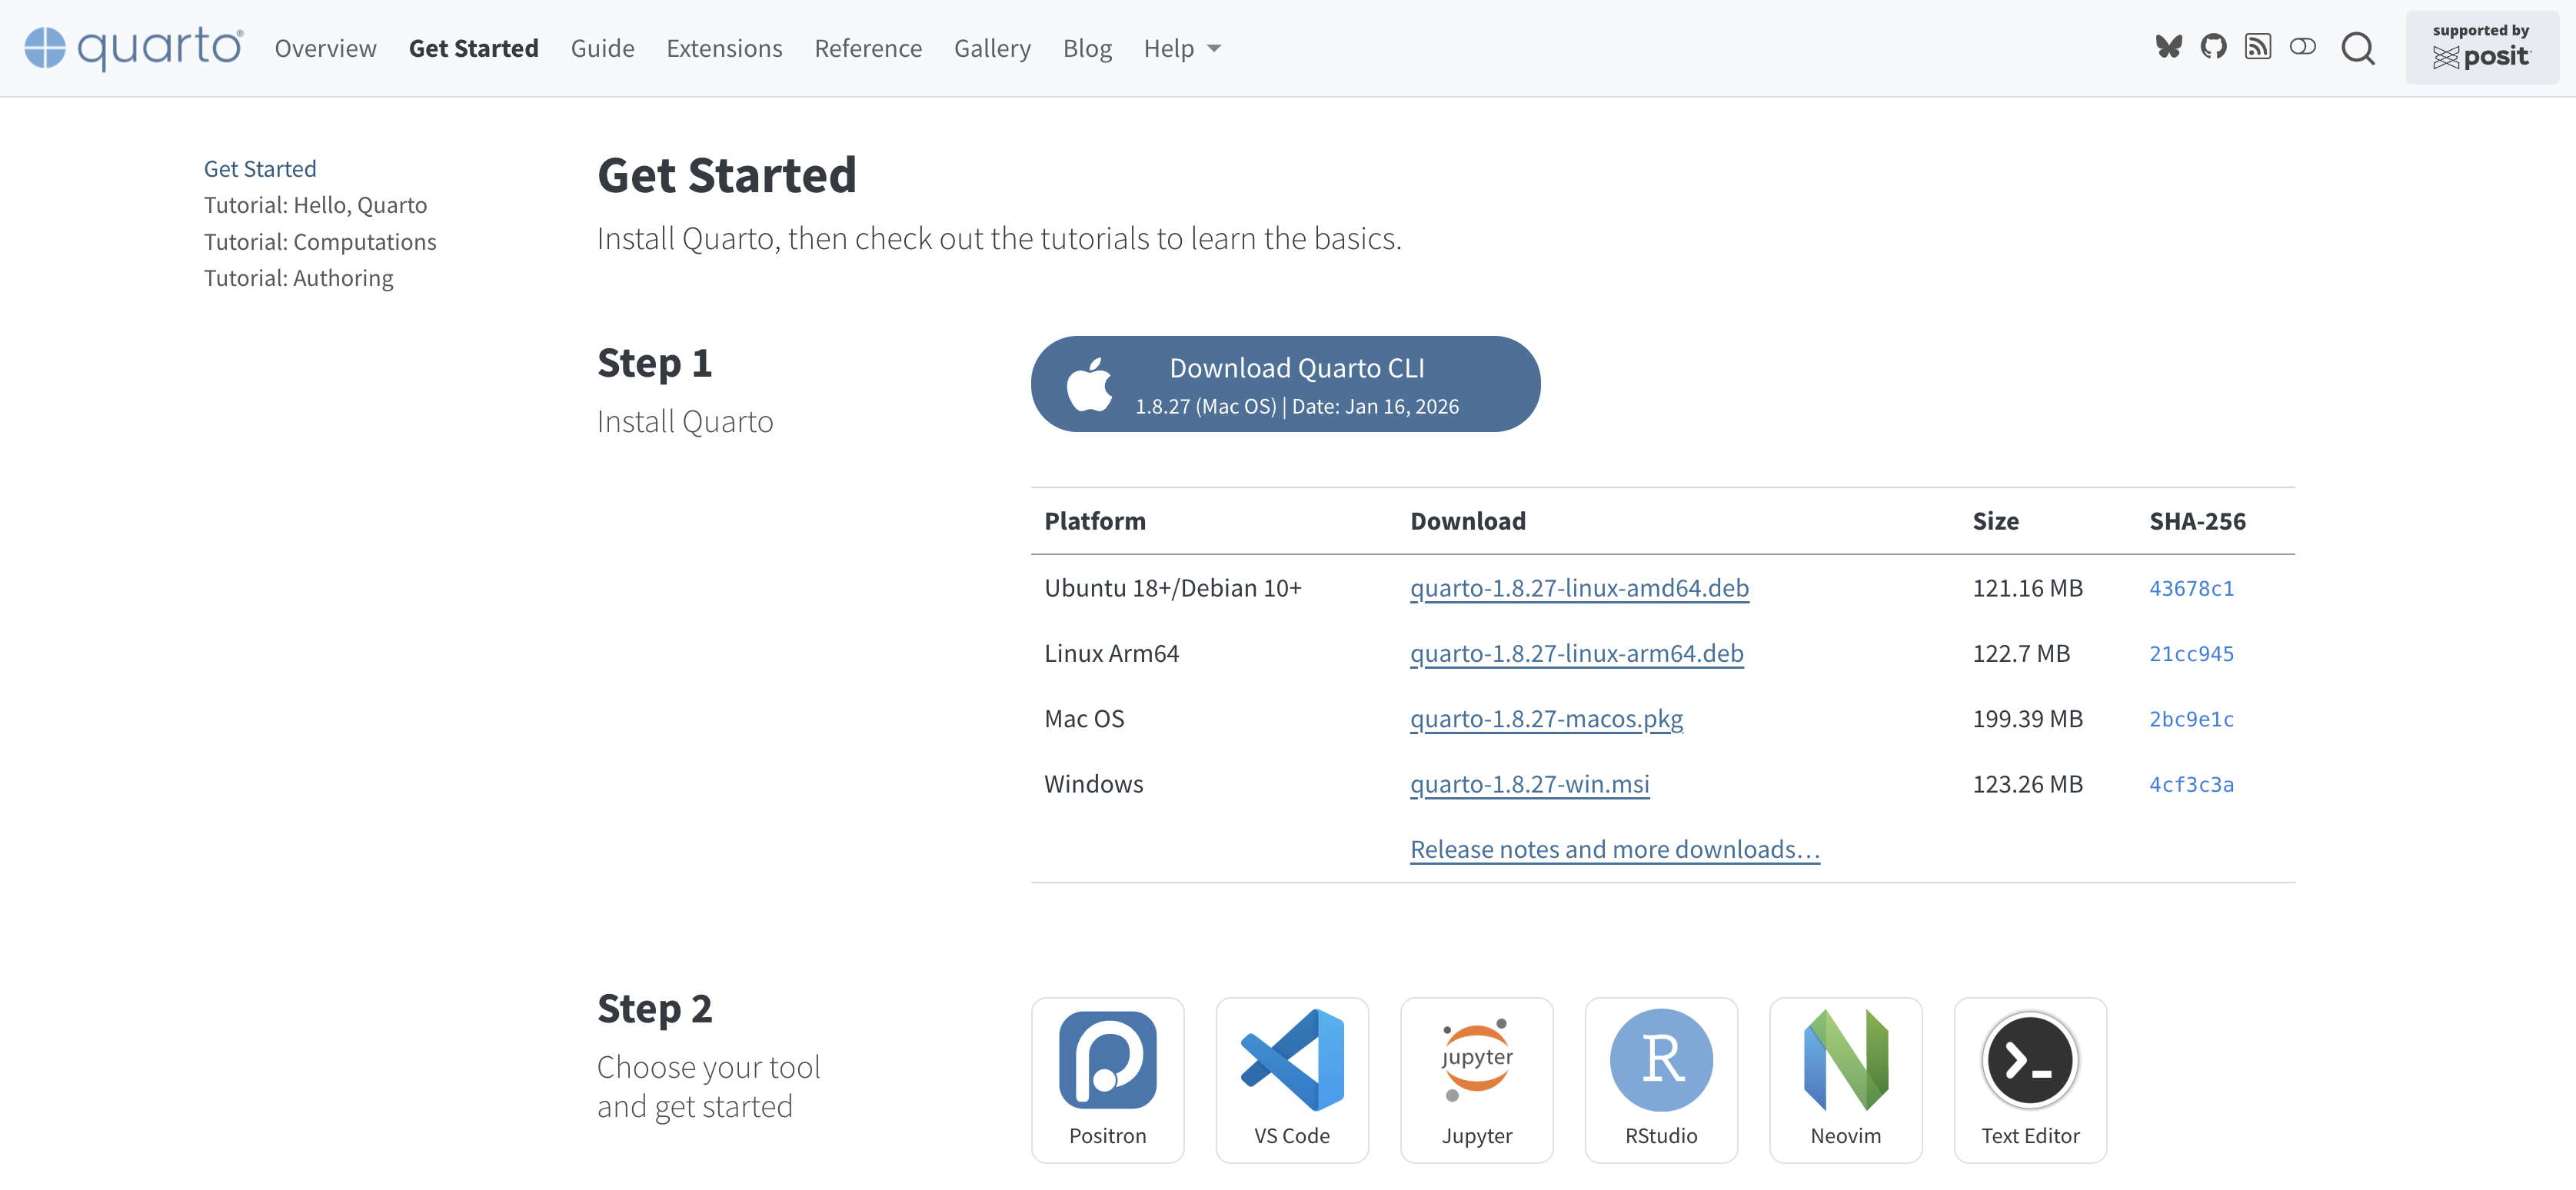Choose the Jupyter tool card
Image resolution: width=2576 pixels, height=1190 pixels.
pyautogui.click(x=1476, y=1079)
